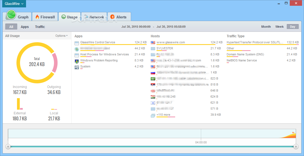Click GlassWire Control Service app icon
304x156 pixels.
(x=77, y=43)
